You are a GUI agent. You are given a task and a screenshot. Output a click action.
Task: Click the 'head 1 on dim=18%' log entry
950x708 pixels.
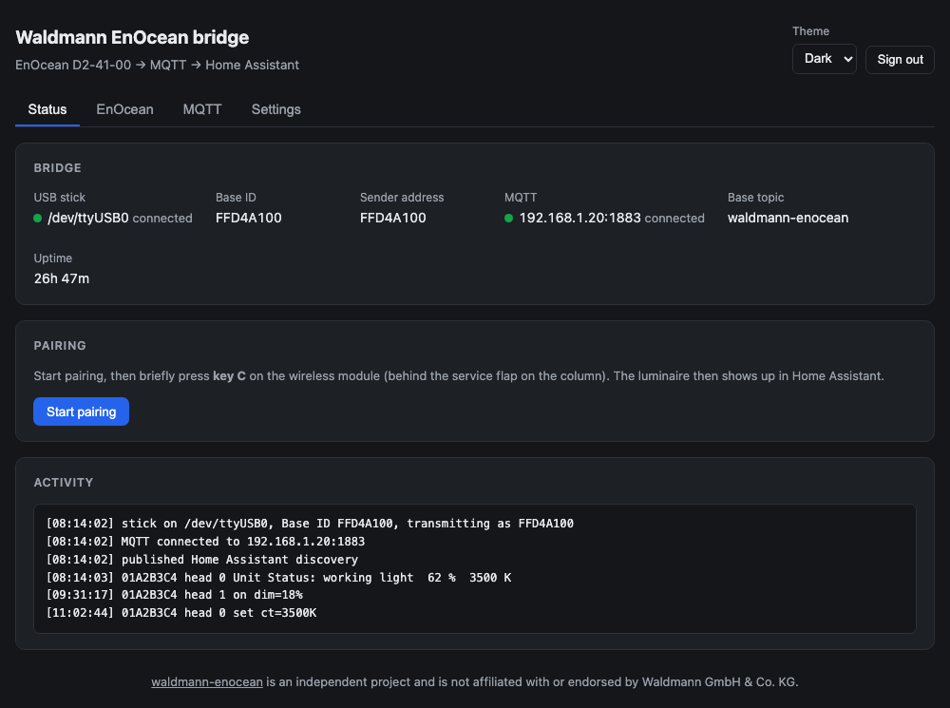click(x=175, y=595)
